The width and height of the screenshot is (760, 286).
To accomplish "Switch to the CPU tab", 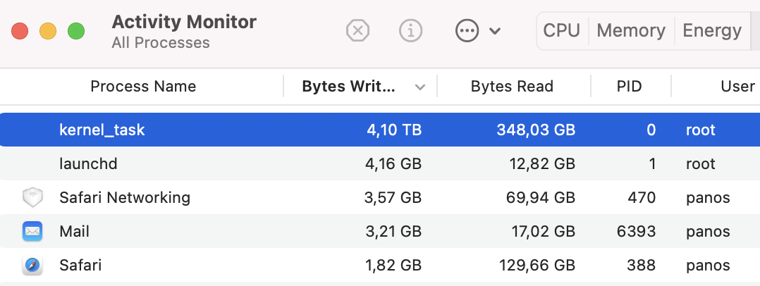I will click(561, 30).
